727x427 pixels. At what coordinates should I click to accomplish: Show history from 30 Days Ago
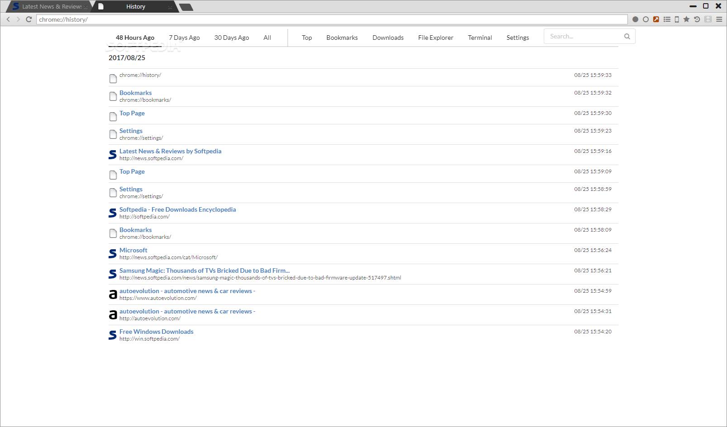232,38
